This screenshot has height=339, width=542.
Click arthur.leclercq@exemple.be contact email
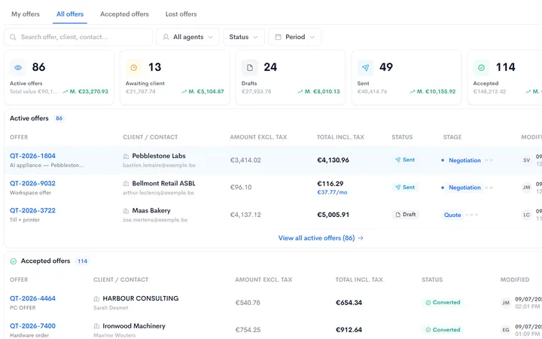click(158, 193)
